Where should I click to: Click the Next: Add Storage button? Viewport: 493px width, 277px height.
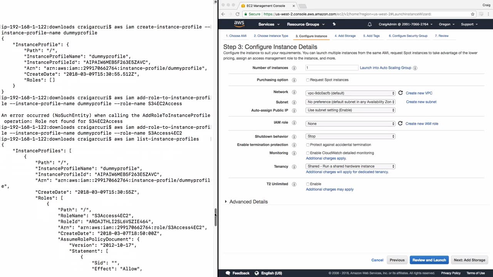[x=470, y=260]
